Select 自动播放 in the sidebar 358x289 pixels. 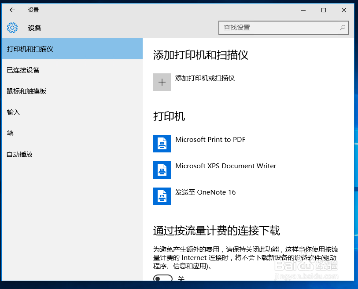click(x=19, y=154)
